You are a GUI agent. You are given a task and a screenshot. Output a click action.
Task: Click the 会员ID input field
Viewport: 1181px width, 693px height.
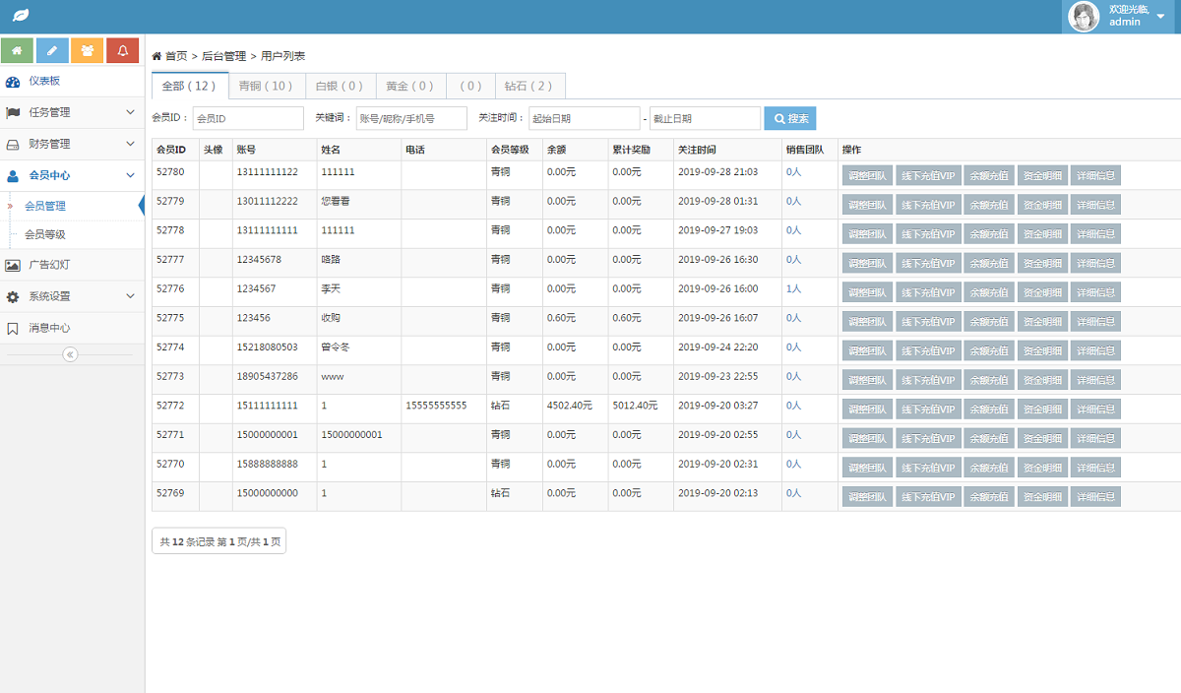click(x=247, y=117)
